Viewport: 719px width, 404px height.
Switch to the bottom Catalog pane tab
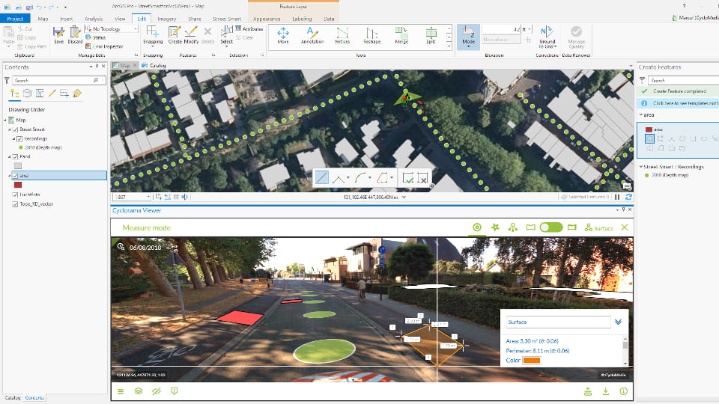(x=13, y=397)
